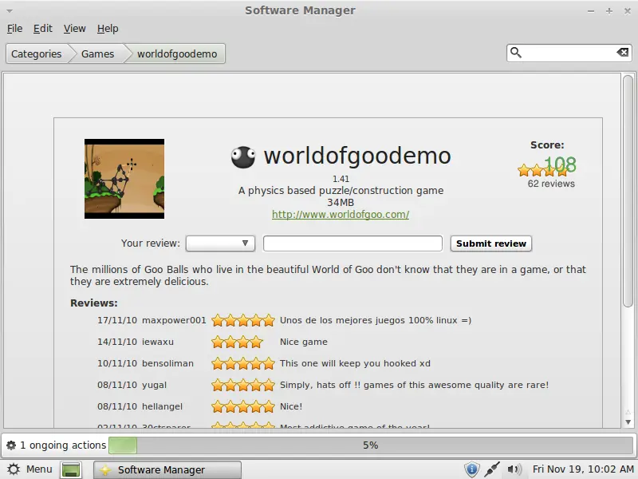Open the volume speaker tray icon
The height and width of the screenshot is (479, 638).
(x=514, y=469)
